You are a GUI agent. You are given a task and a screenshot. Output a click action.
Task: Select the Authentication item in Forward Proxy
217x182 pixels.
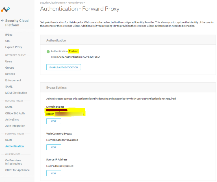[14, 146]
